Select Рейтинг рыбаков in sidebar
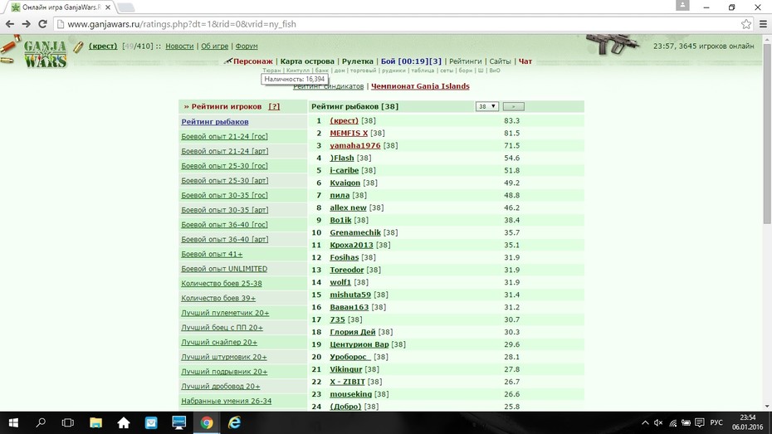 point(215,121)
